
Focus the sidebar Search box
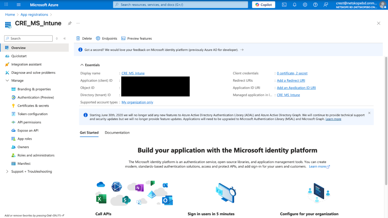click(28, 39)
